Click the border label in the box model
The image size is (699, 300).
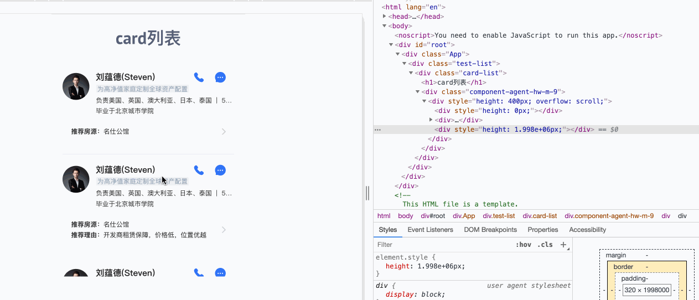[623, 267]
